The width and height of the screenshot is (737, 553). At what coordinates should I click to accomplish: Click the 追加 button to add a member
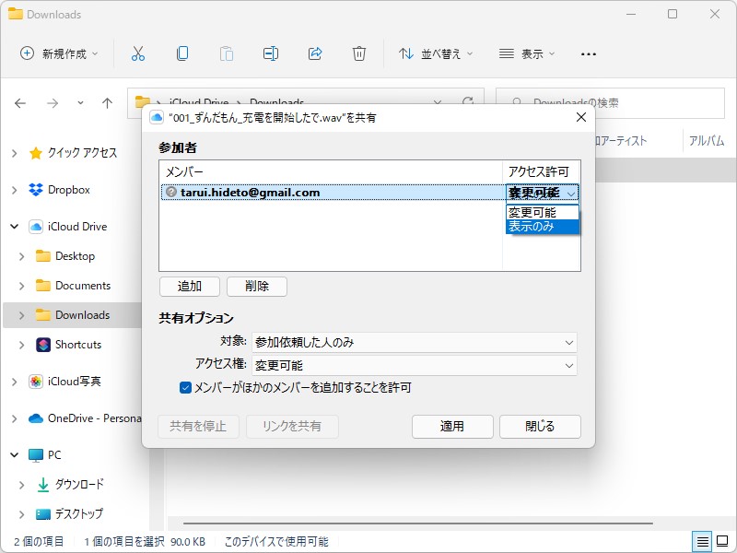pos(189,287)
